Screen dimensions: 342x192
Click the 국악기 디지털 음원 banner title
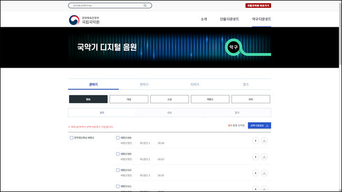click(107, 47)
